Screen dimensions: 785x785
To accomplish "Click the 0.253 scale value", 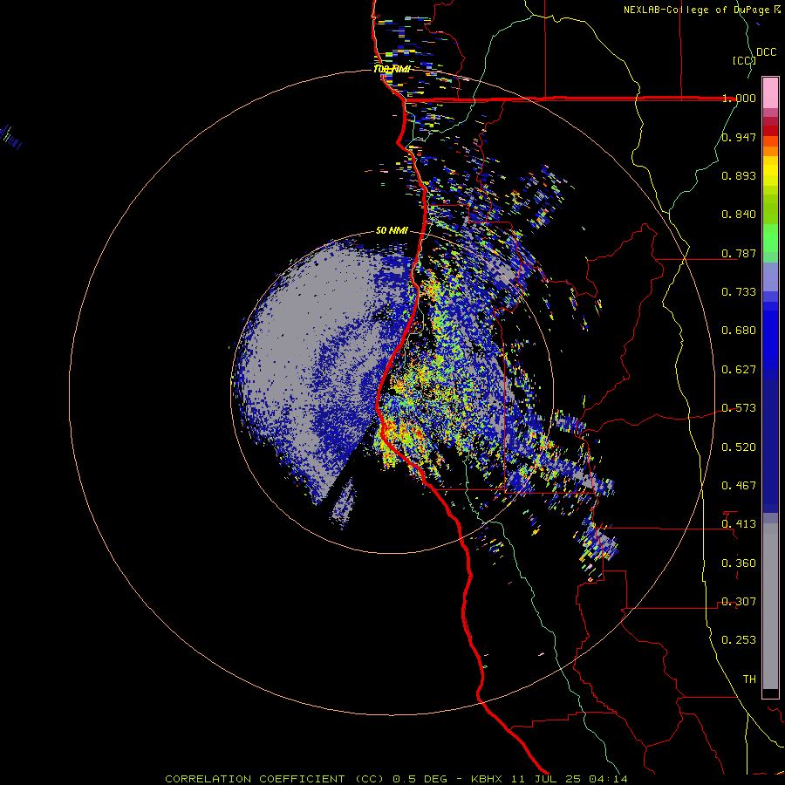I will point(739,640).
